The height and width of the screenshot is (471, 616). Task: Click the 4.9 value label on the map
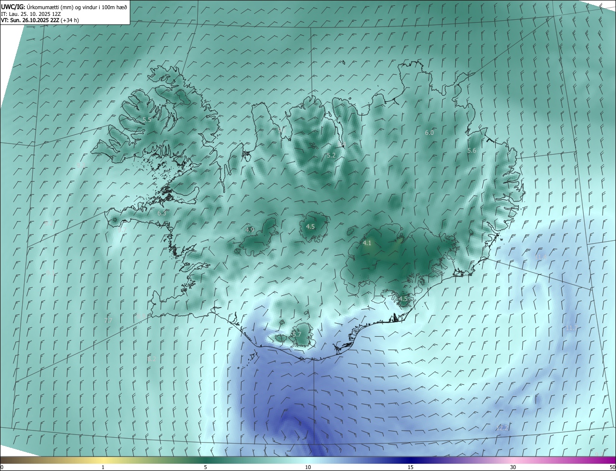(x=250, y=230)
